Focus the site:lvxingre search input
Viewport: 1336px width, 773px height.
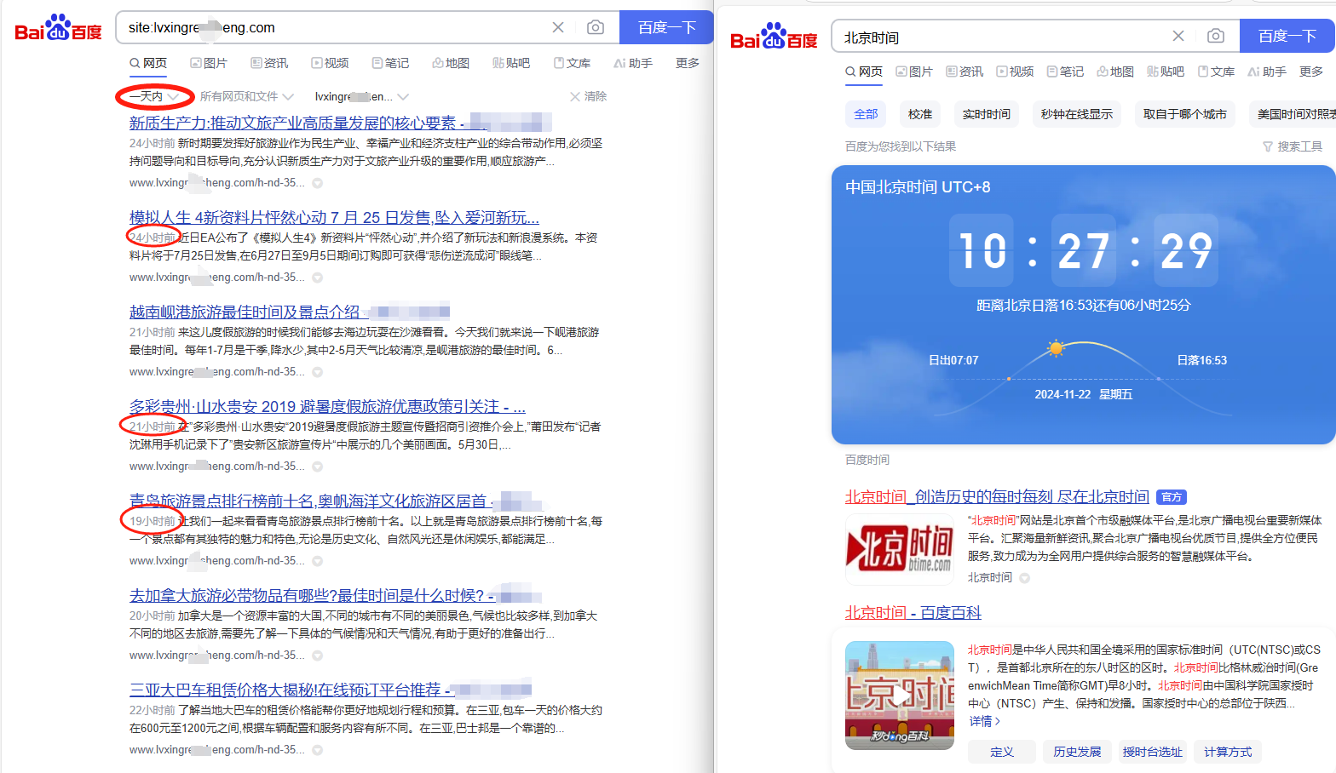[x=332, y=27]
